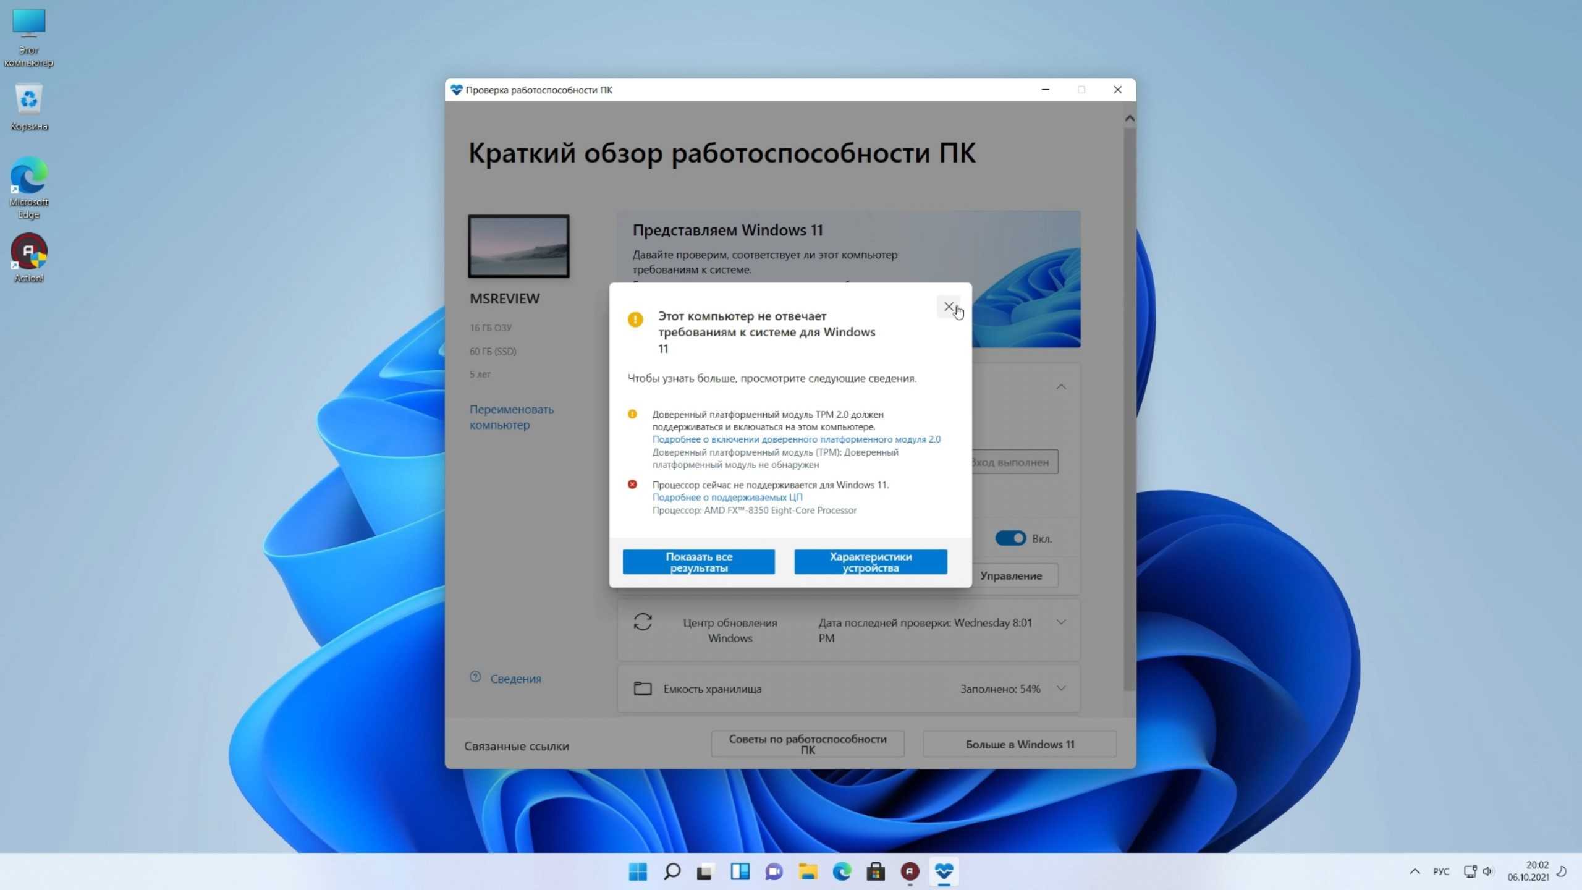Select Microsoft Edge desktop shortcut

pos(28,188)
